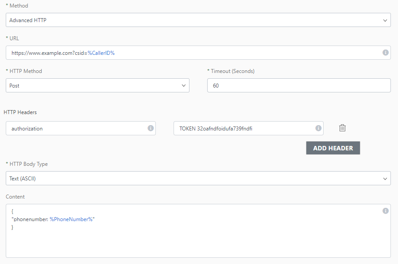Click the info icon in the Content box

[385, 210]
